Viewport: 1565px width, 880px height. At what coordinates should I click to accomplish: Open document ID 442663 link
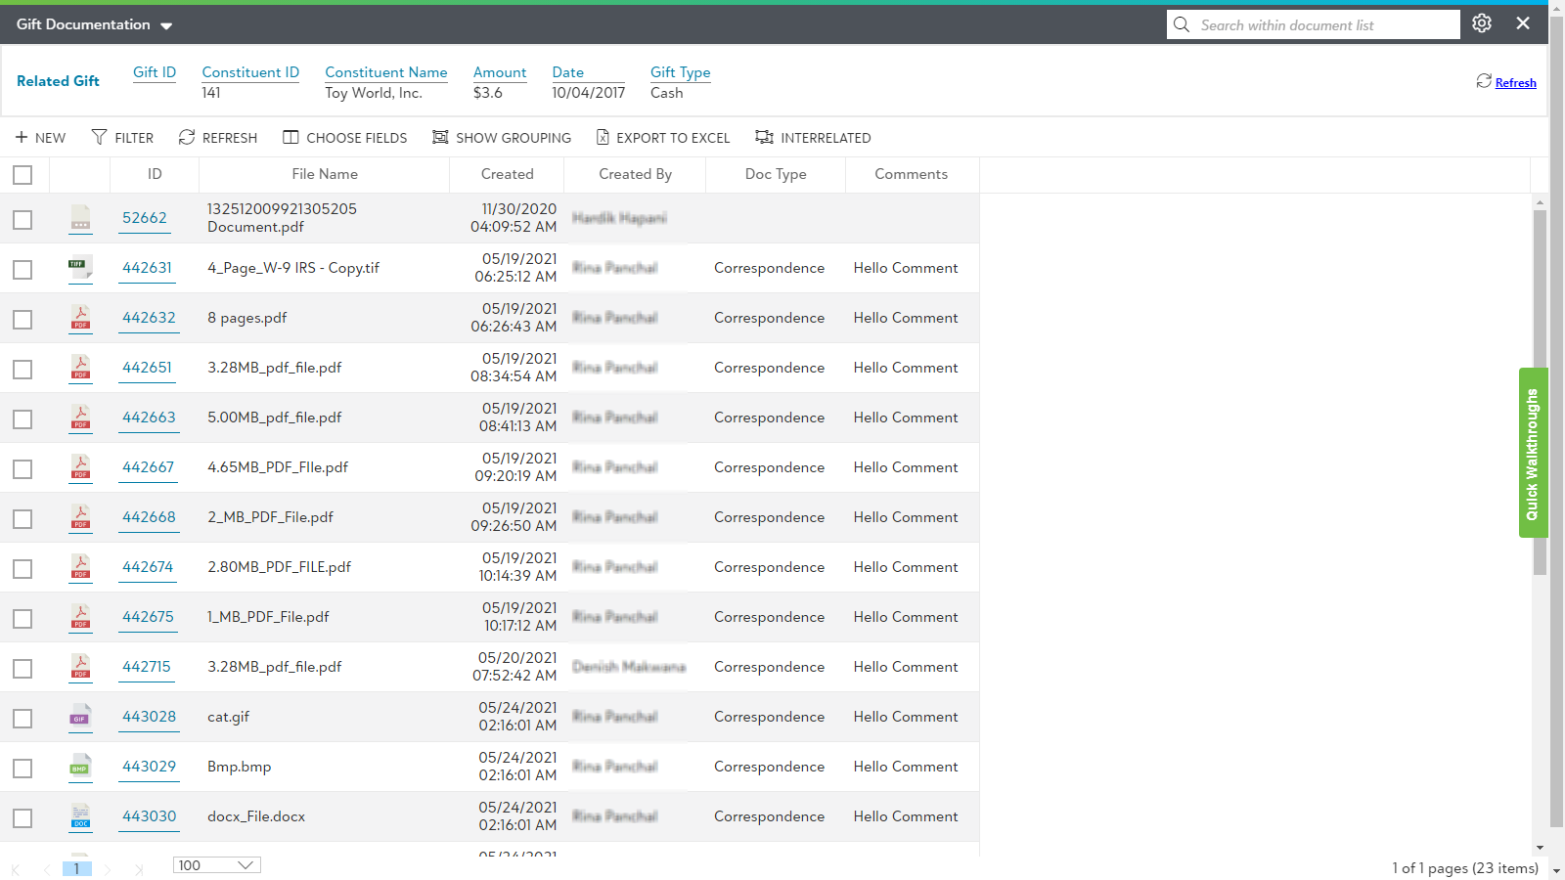[x=149, y=418]
